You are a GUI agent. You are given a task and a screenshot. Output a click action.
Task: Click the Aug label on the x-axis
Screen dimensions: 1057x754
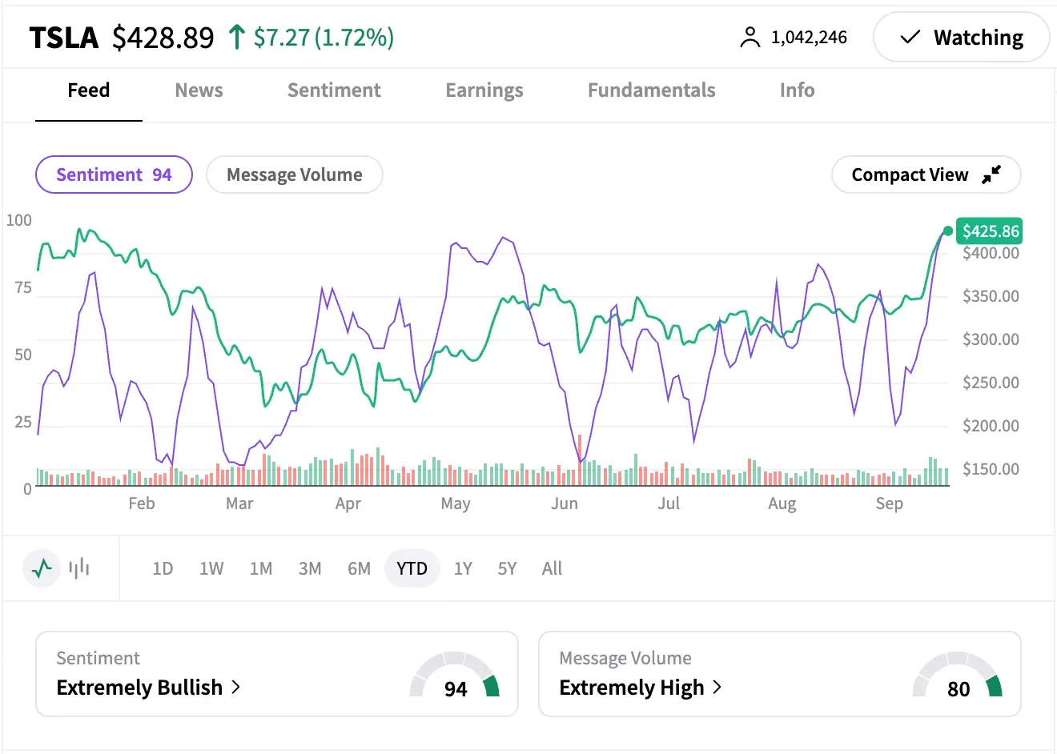782,503
